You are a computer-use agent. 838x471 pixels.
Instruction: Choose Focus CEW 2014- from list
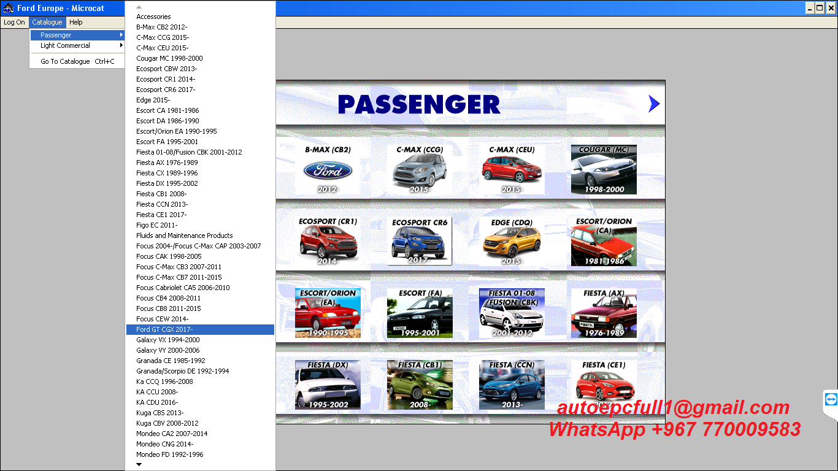pyautogui.click(x=200, y=319)
